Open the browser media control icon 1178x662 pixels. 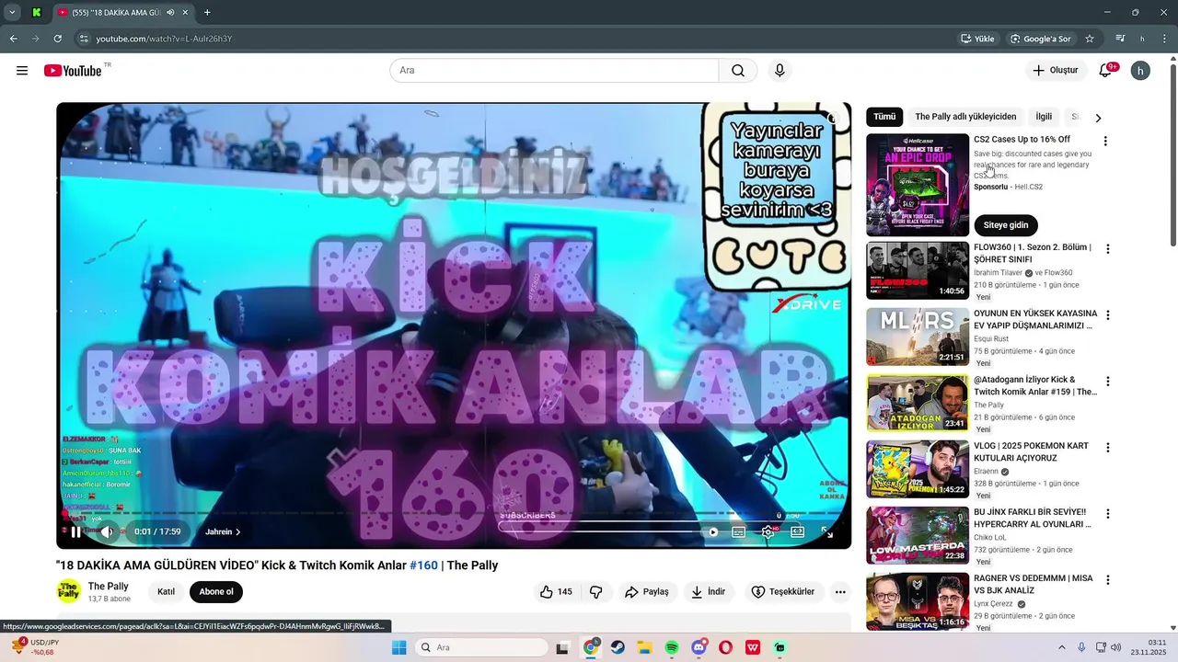coord(1120,39)
